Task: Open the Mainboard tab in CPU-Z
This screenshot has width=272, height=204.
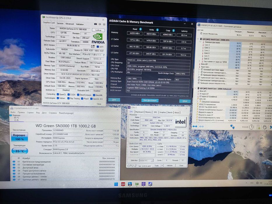Action: [139, 112]
